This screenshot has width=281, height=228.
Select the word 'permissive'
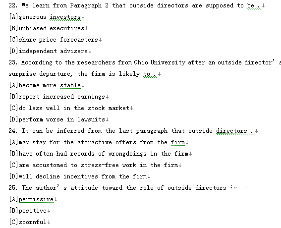(36, 199)
